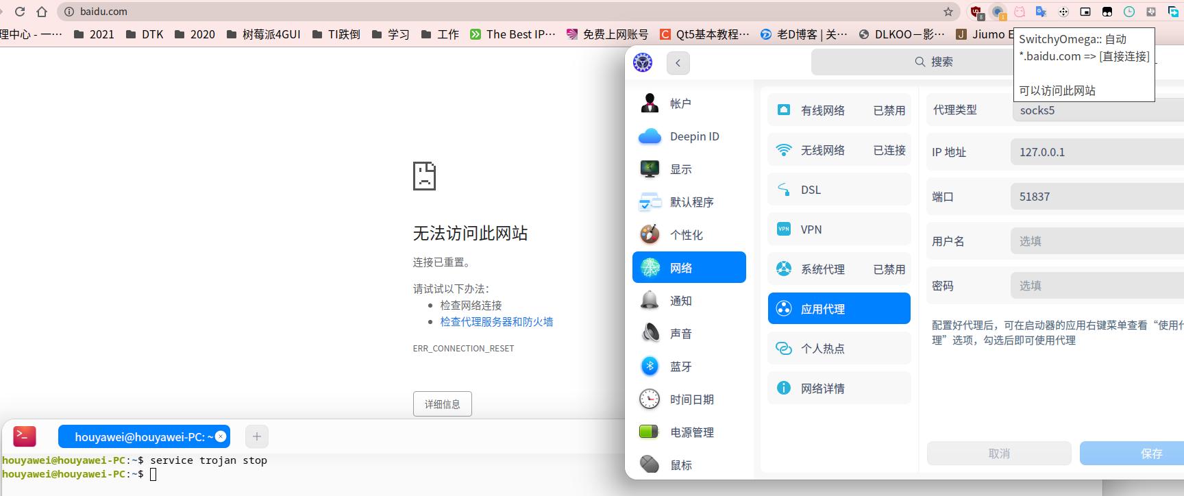The image size is (1184, 496).
Task: Open the green clock extension
Action: [1129, 12]
